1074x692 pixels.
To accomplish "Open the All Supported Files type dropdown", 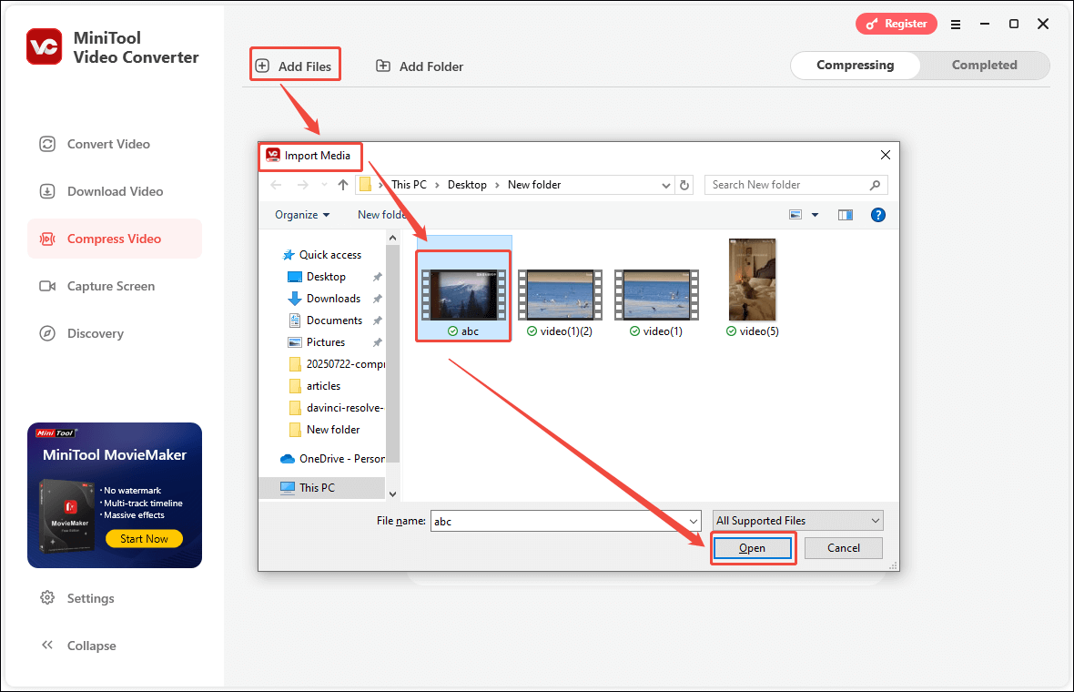I will pyautogui.click(x=798, y=521).
